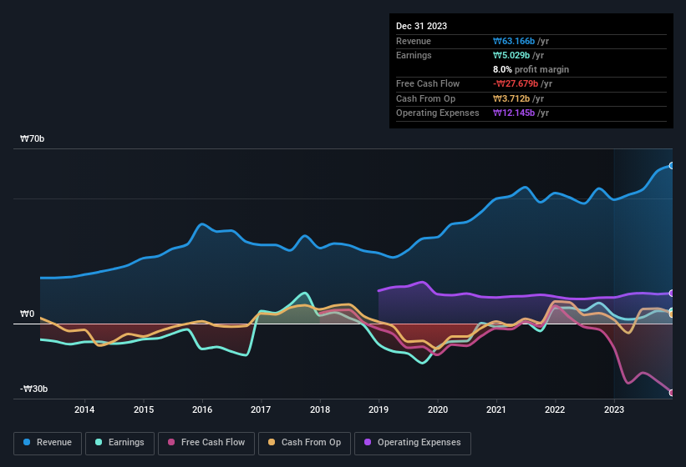Select the 2017 year label
Viewport: 686px width, 467px height.
click(x=261, y=409)
